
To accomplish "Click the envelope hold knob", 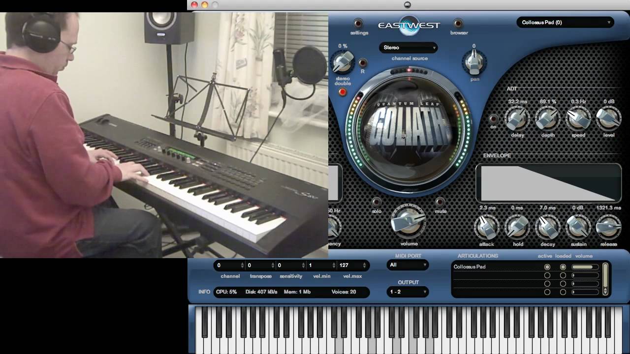I will [517, 227].
